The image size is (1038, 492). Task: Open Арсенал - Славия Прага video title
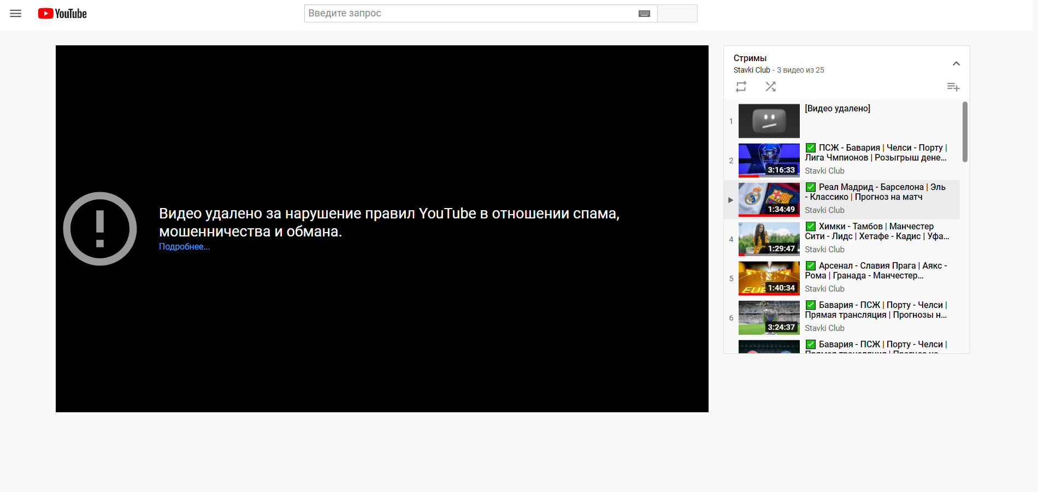pyautogui.click(x=876, y=271)
